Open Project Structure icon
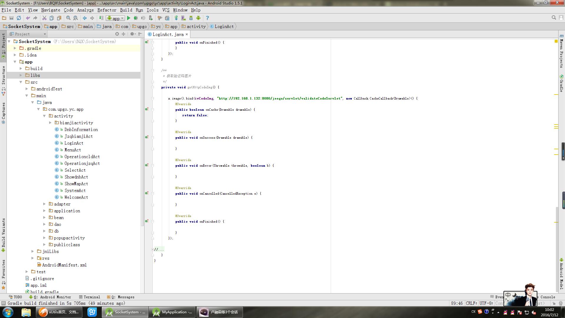Screen dimensions: 565x318 [167, 18]
